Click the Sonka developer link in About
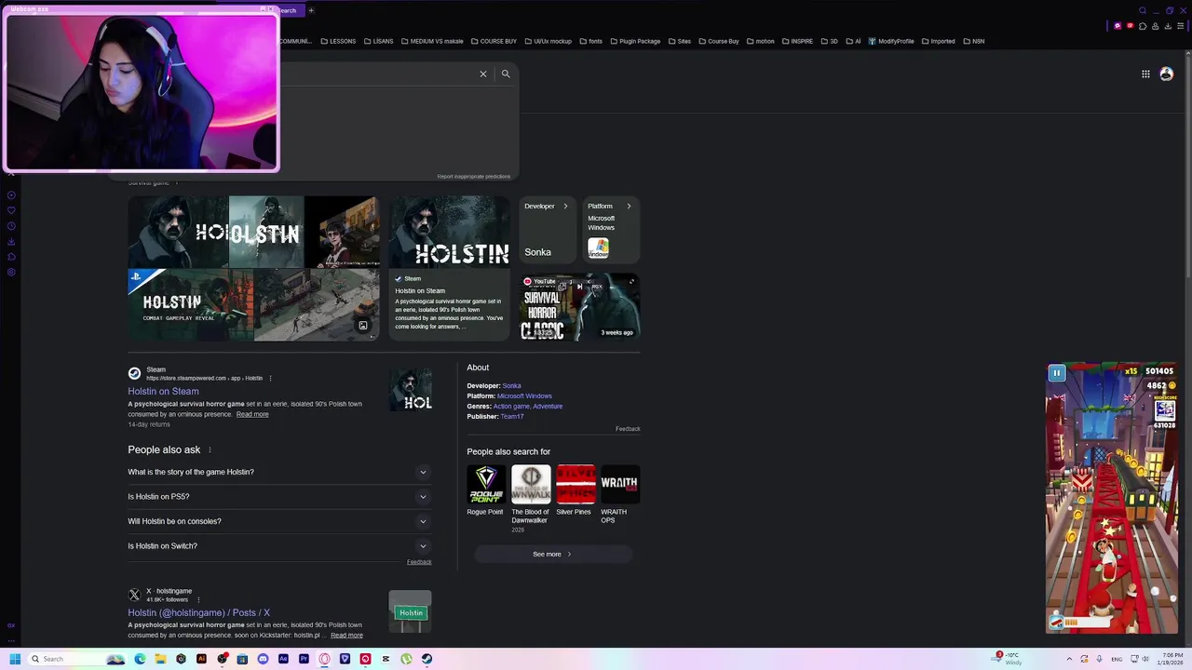Screen dimensions: 1192x670 tap(511, 386)
